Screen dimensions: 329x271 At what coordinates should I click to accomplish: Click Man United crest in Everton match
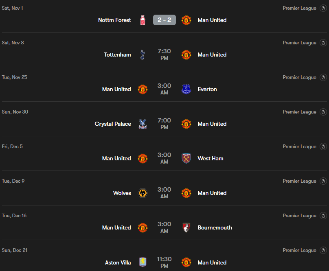point(143,89)
